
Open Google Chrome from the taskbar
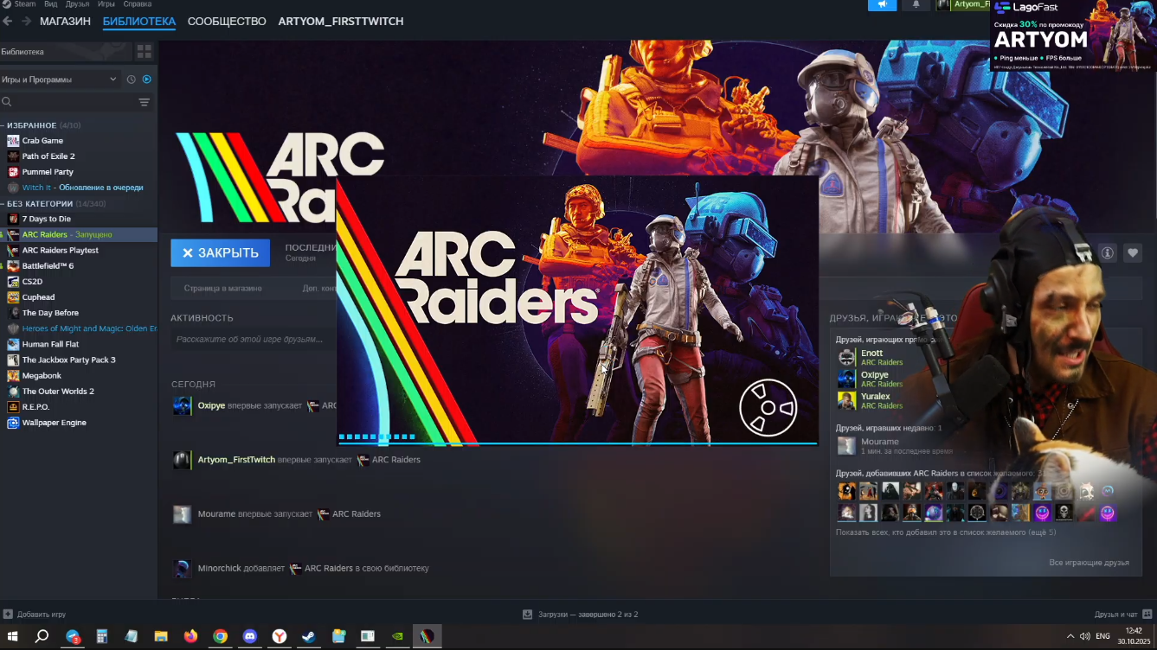coord(221,636)
